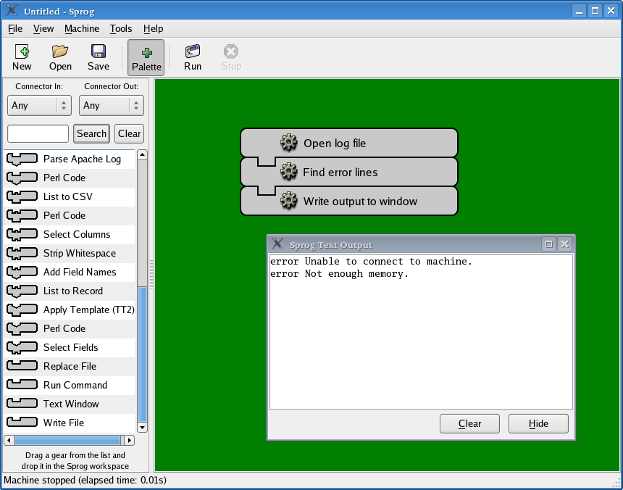
Task: Select the Select Fields gear icon
Action: click(x=22, y=347)
